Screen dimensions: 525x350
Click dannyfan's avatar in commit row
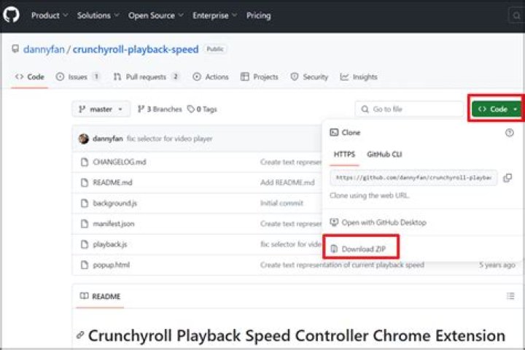tap(84, 139)
